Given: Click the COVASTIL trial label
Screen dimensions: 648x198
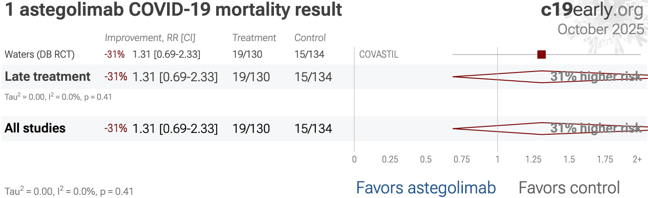Looking at the screenshot, I should click(379, 54).
